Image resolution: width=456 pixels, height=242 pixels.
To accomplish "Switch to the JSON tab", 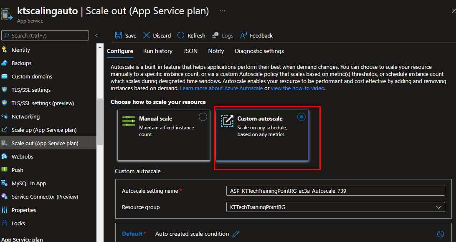I will [x=190, y=51].
